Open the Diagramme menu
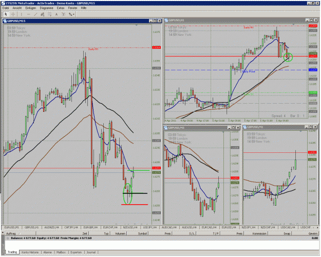 (46, 8)
